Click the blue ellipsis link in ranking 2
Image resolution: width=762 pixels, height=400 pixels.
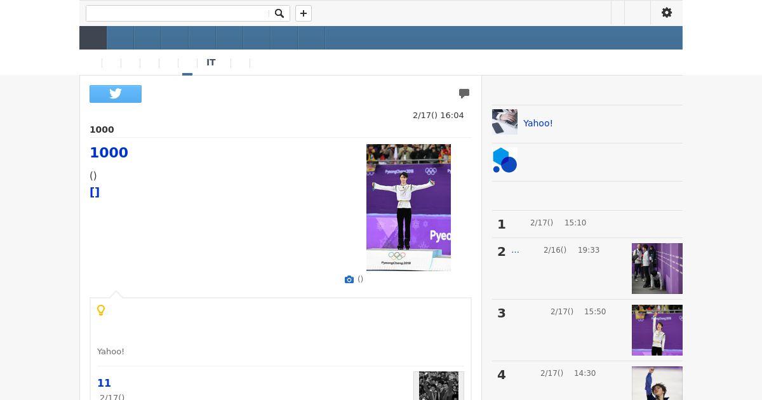[515, 250]
